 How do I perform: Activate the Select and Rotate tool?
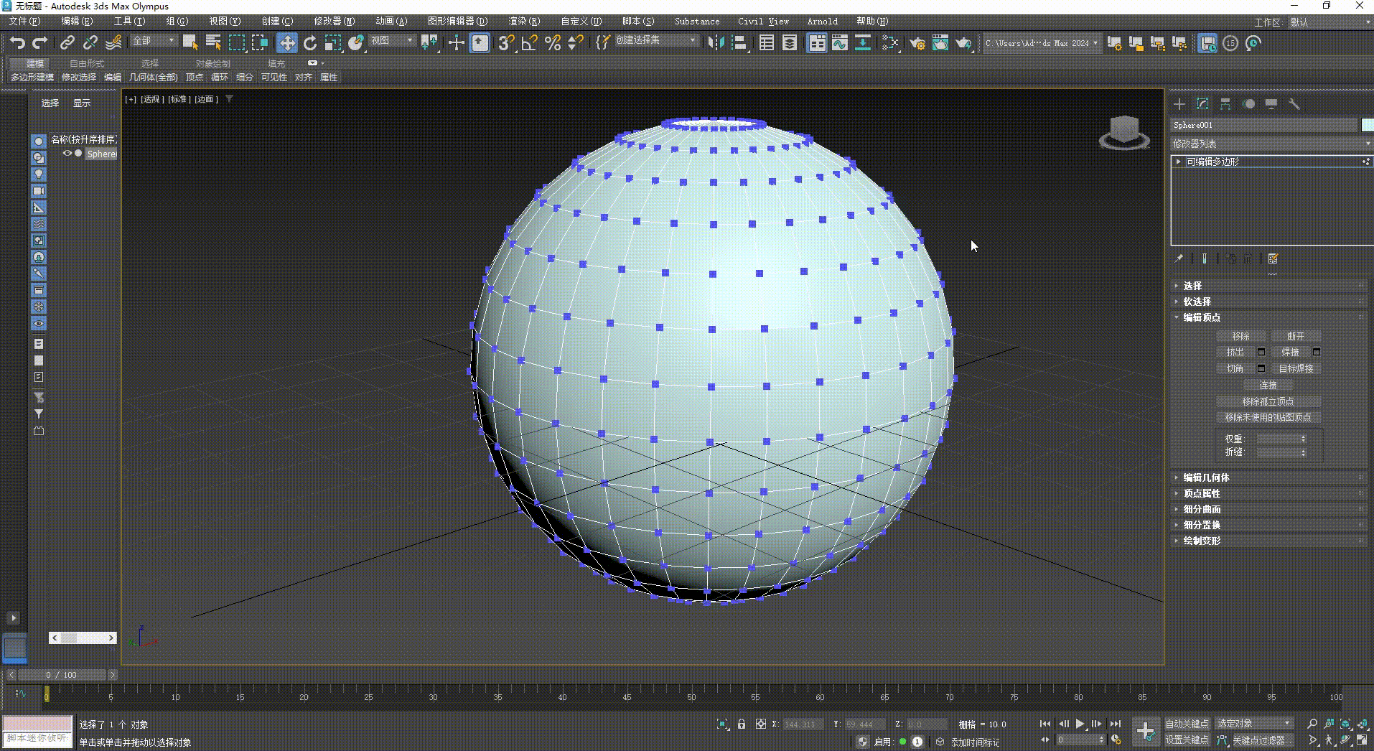click(x=310, y=43)
